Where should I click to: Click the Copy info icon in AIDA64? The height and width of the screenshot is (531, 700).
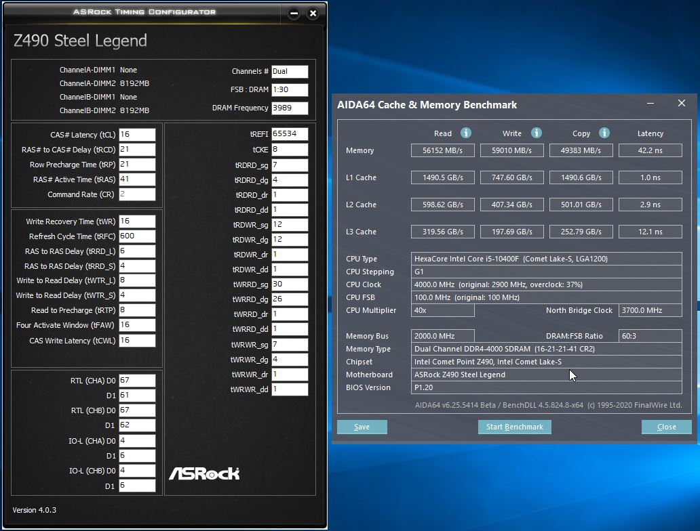[604, 133]
